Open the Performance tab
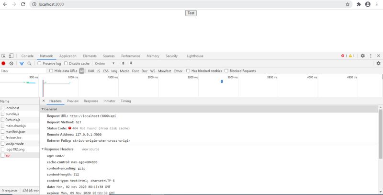Screen dimensions: 383x195 click(x=131, y=56)
